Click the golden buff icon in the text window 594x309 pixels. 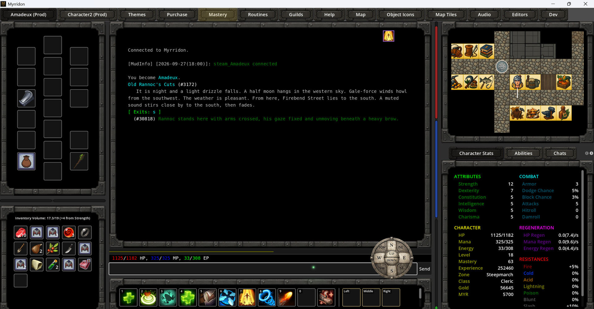click(389, 36)
